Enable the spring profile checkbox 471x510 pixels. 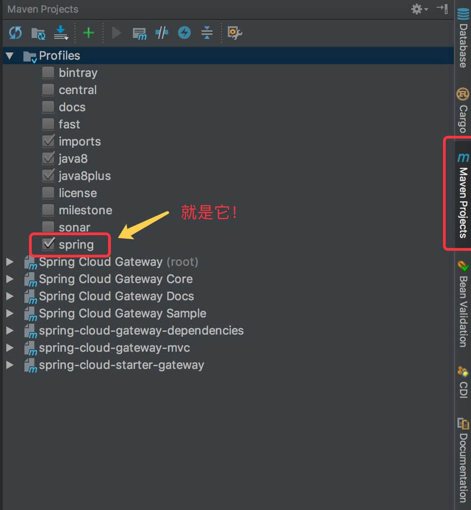[48, 244]
